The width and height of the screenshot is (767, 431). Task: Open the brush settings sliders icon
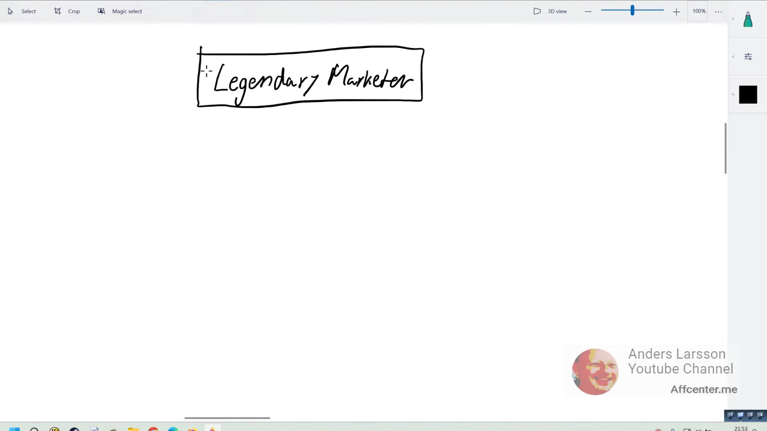[748, 57]
